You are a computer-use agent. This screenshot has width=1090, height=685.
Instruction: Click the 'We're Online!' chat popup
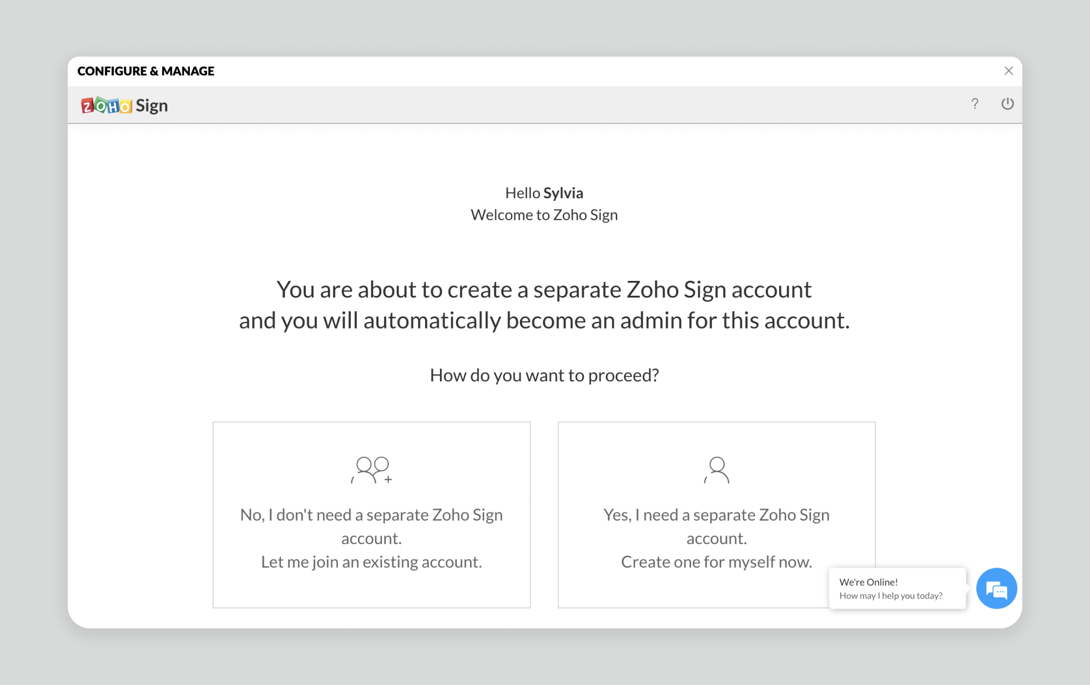click(897, 588)
